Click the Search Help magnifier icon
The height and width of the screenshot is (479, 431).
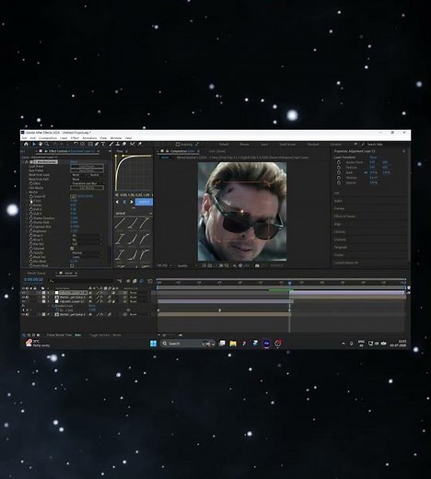(x=363, y=144)
